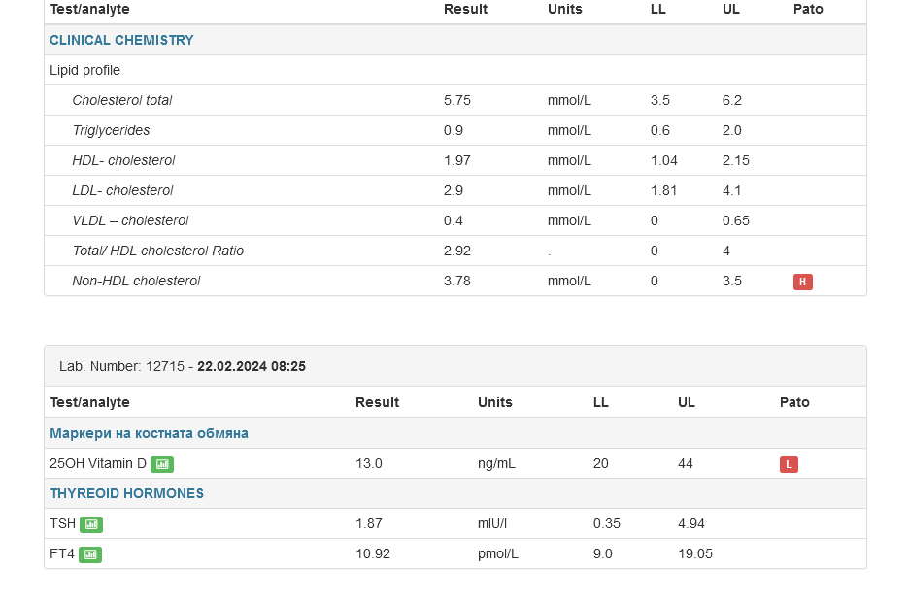Click the LDL- cholesterol row label
909x602 pixels.
tap(122, 190)
